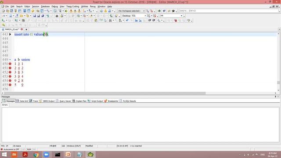Open the Debug menu
Image resolution: width=281 pixels, height=158 pixels.
[54, 7]
